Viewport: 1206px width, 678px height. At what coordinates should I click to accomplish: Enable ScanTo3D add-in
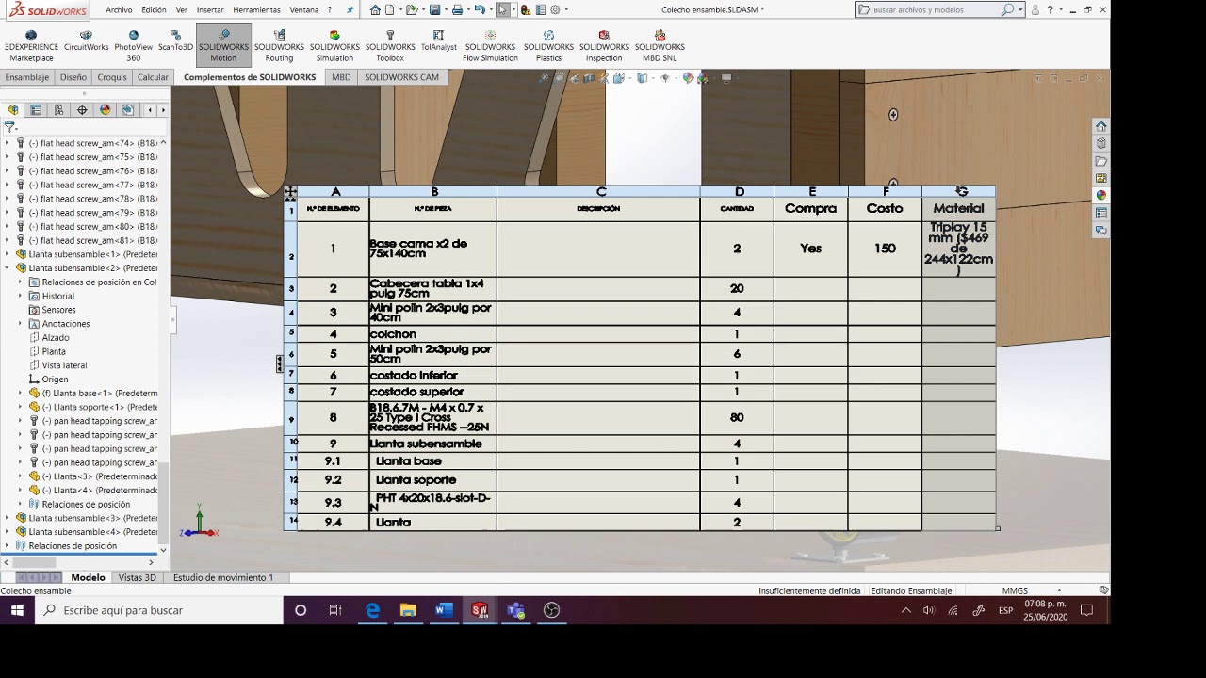tap(175, 41)
